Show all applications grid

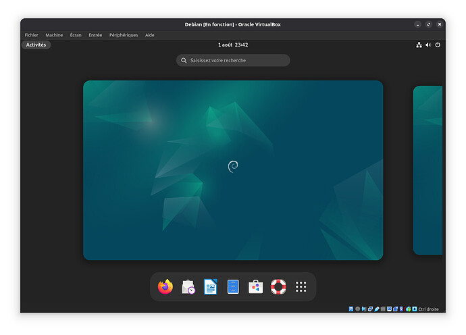click(301, 287)
